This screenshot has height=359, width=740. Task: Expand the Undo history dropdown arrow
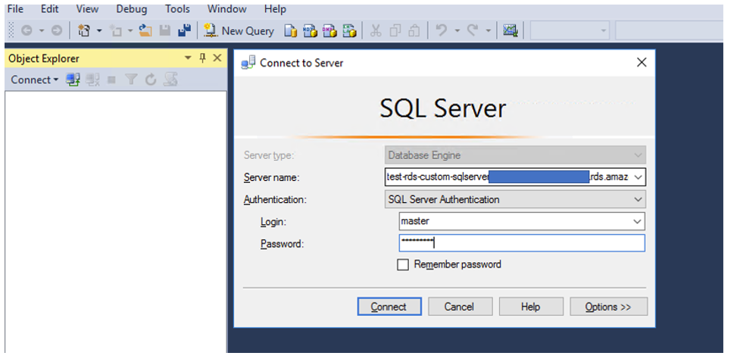coord(457,31)
